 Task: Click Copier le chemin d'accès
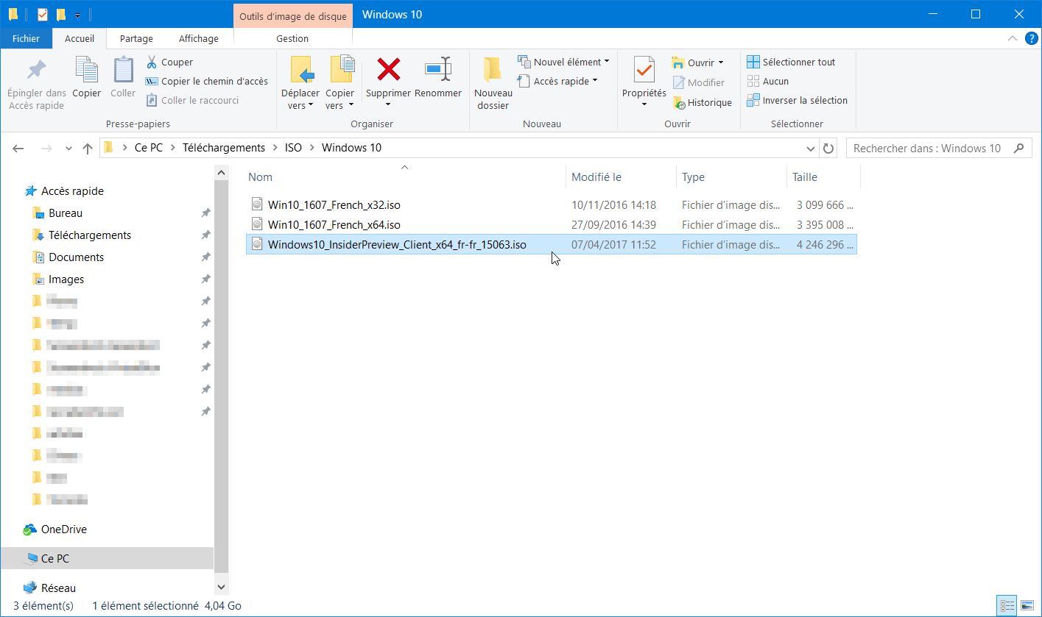point(206,82)
